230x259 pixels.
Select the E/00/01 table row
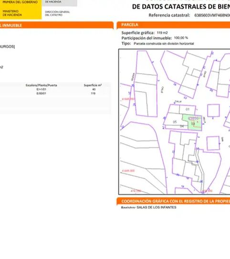pyautogui.click(x=55, y=93)
